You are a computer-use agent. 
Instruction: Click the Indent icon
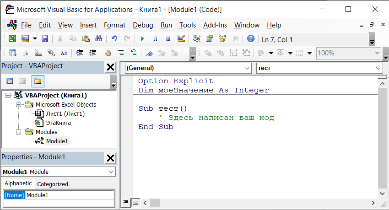coord(80,53)
